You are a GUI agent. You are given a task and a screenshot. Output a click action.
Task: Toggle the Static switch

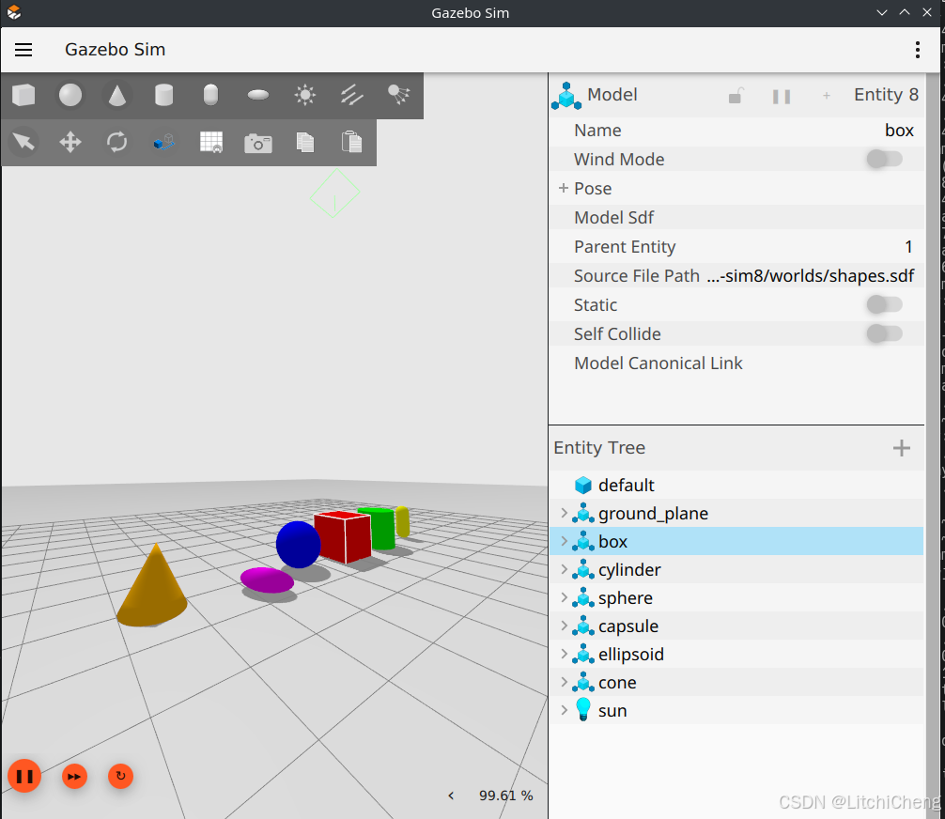[x=884, y=305]
